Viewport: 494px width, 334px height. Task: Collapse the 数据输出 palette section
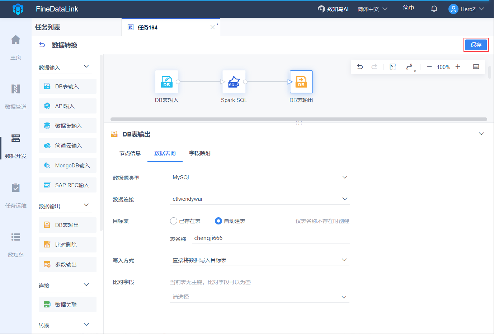[86, 205]
